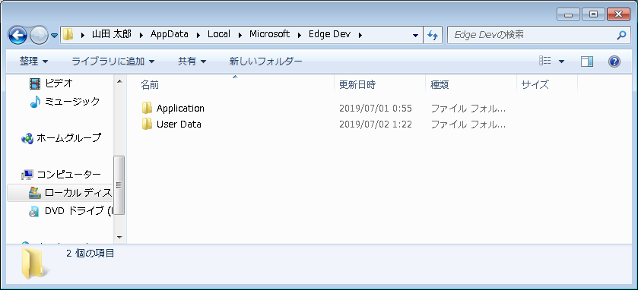The image size is (638, 290).
Task: Select DVD ドライブ in the navigation pane
Action: pos(78,211)
